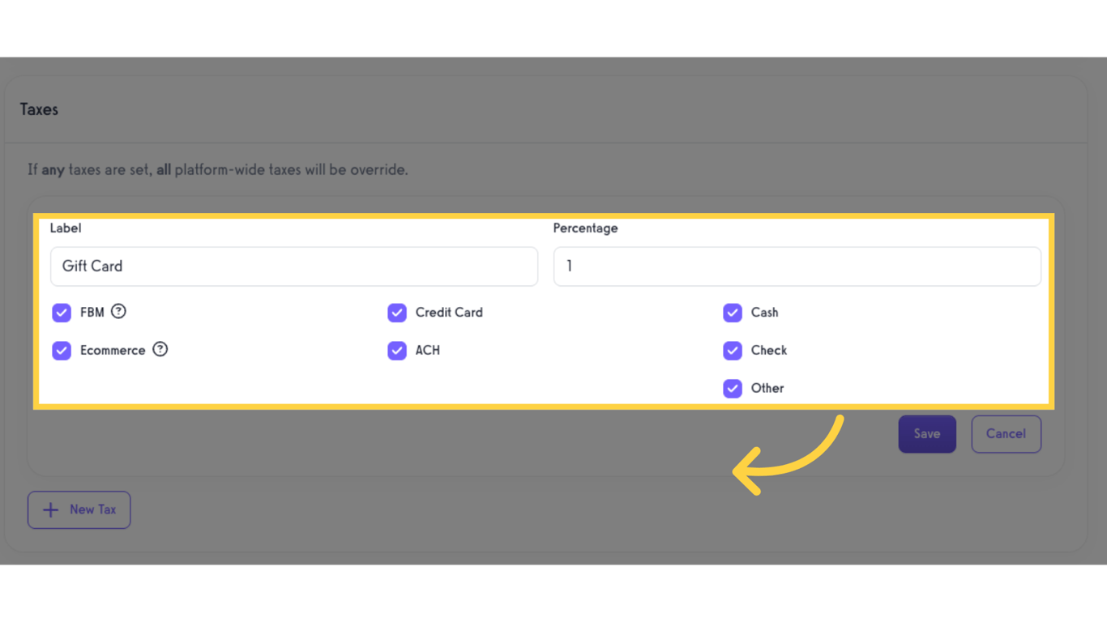Add a tax using the New Tax button

79,509
